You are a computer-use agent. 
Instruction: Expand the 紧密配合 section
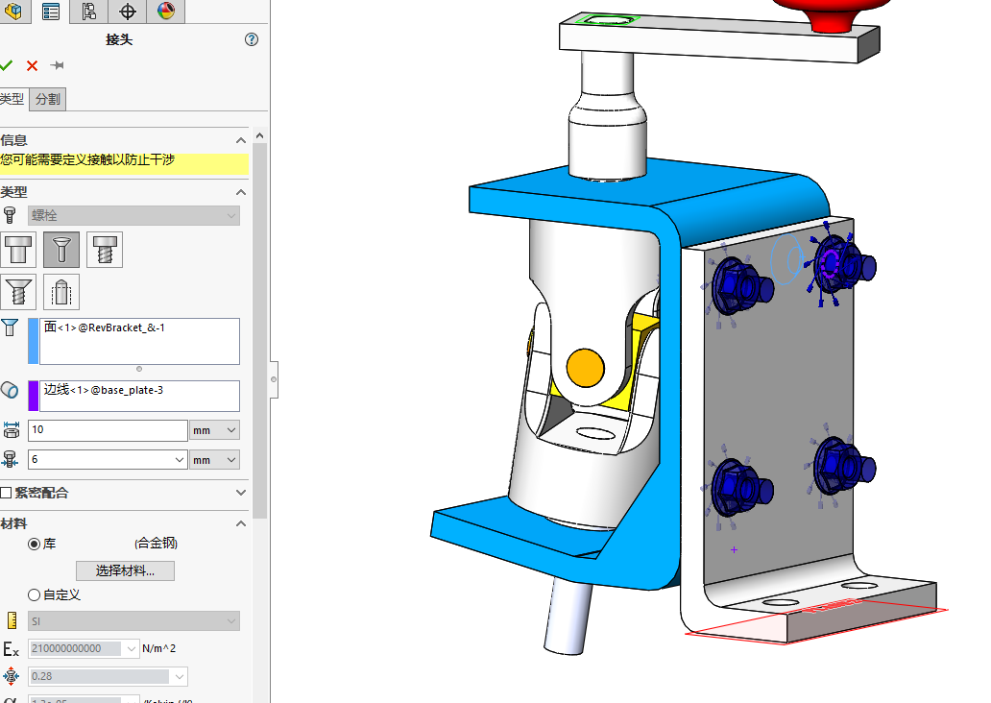[x=241, y=493]
